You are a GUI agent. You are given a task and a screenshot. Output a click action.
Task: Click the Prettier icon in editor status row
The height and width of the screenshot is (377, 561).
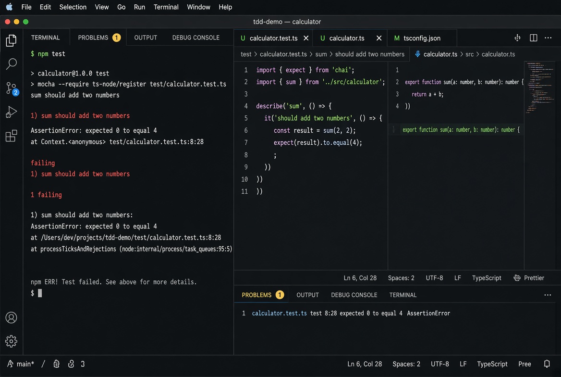coord(517,278)
